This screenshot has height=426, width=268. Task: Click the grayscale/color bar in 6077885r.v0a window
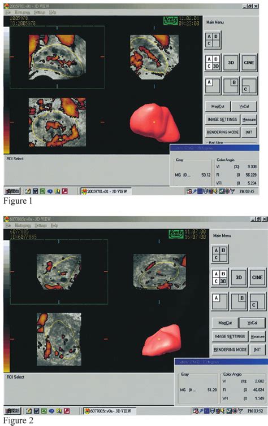[6, 306]
